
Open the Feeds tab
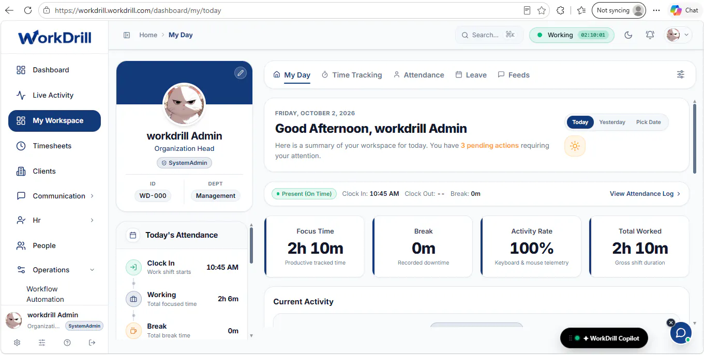tap(514, 75)
